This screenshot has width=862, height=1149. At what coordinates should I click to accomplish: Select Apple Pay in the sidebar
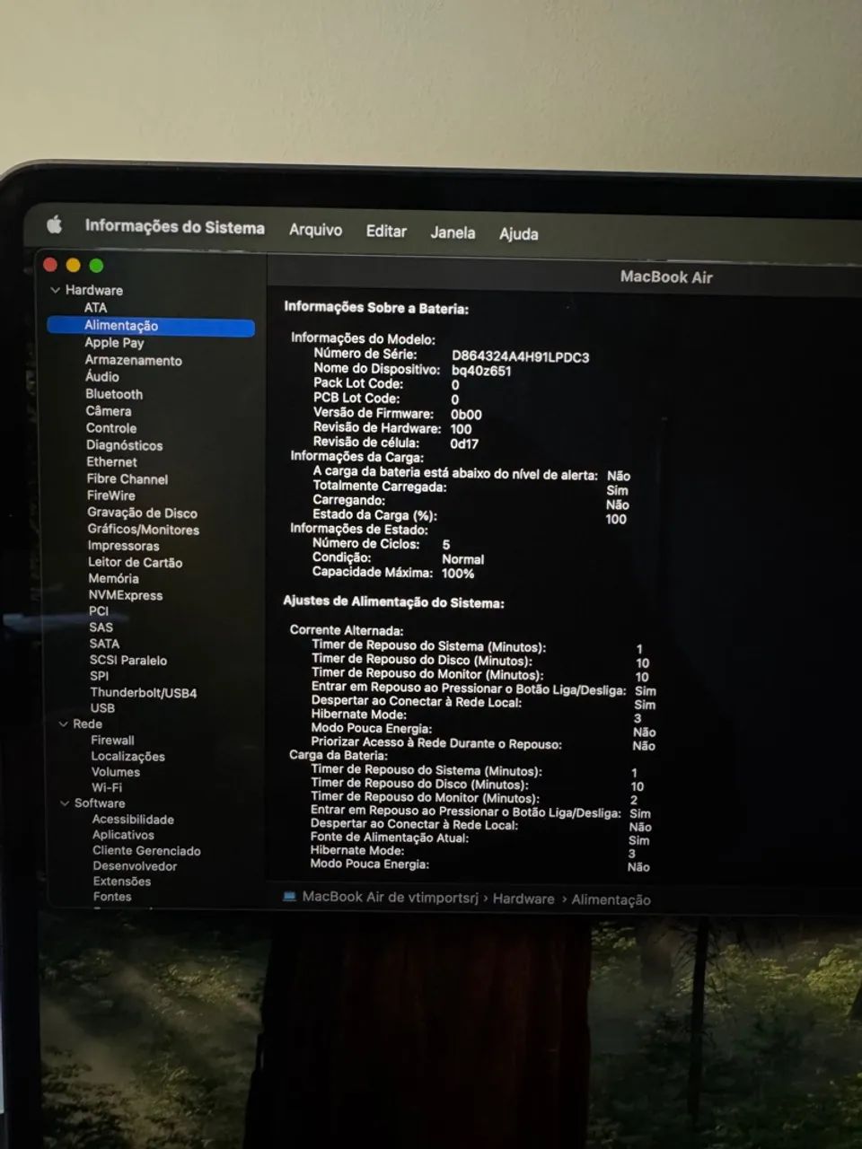tap(114, 342)
